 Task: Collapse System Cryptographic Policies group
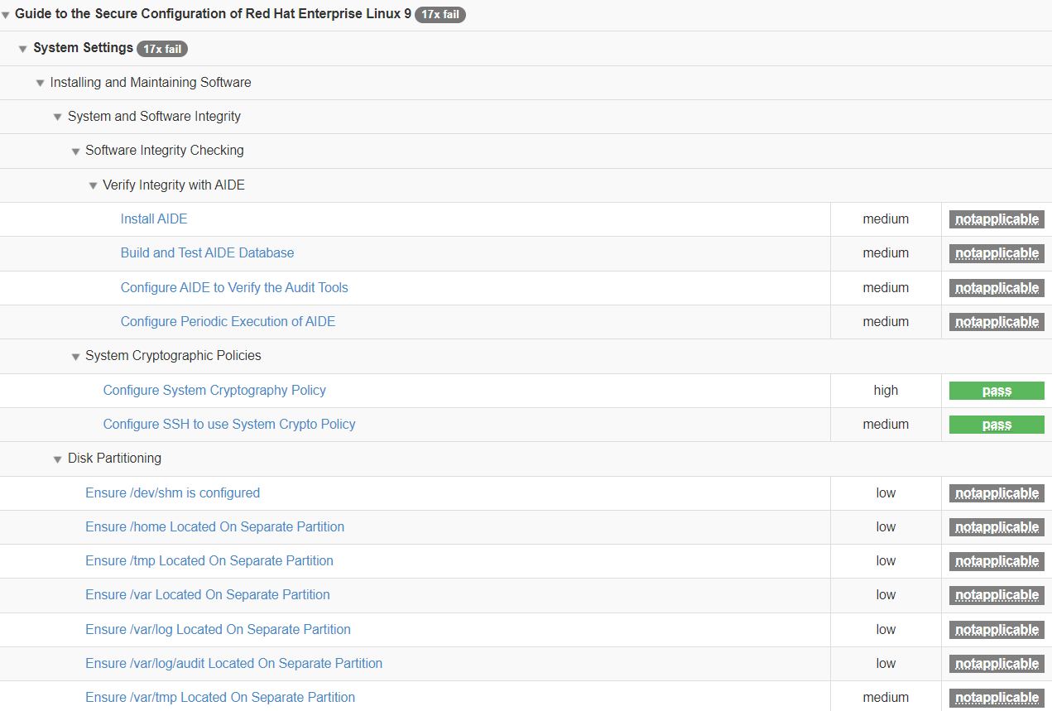[75, 357]
